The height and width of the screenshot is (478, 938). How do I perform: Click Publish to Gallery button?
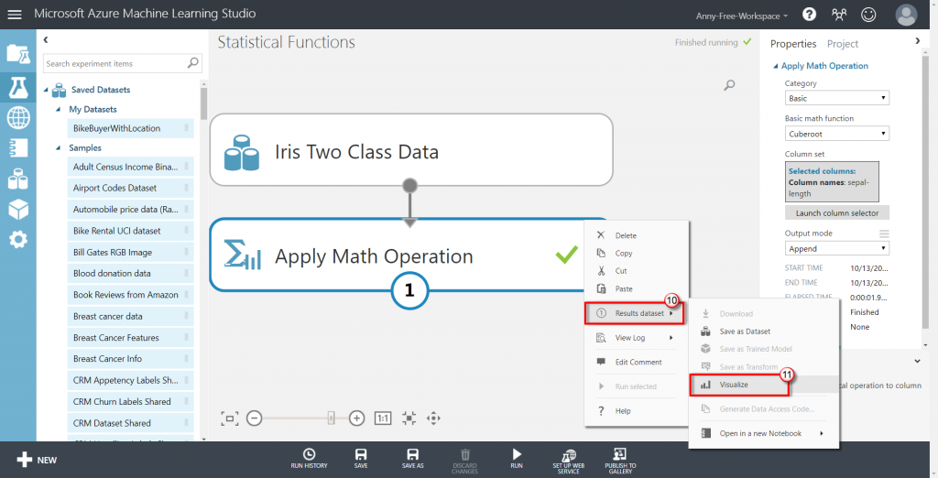(x=620, y=462)
